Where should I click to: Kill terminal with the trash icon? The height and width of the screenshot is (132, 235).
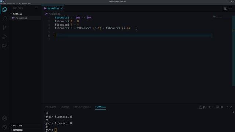[x=222, y=107]
